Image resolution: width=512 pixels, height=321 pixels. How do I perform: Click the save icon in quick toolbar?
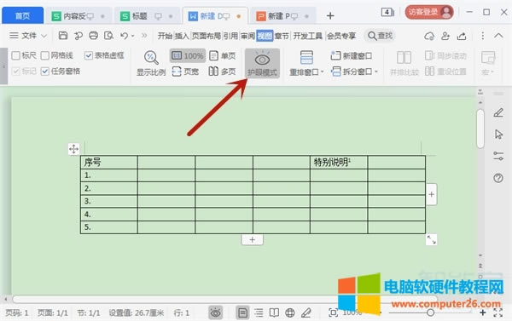(x=62, y=35)
